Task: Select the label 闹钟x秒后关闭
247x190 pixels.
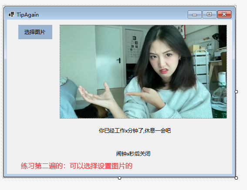Action: tap(133, 153)
